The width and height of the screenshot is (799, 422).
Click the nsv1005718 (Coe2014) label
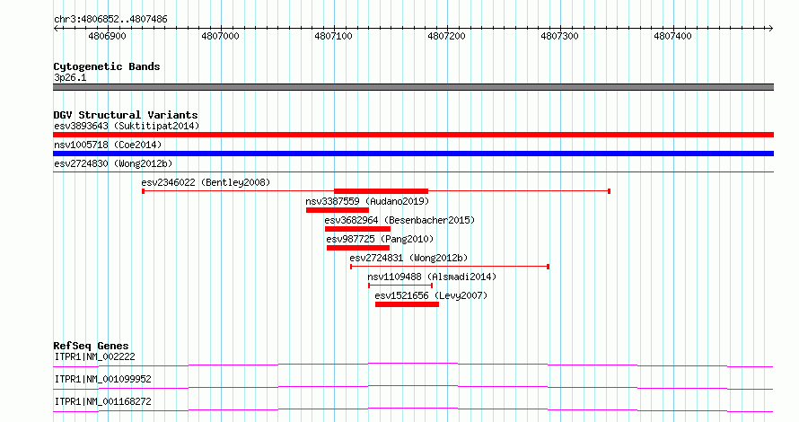tap(108, 145)
